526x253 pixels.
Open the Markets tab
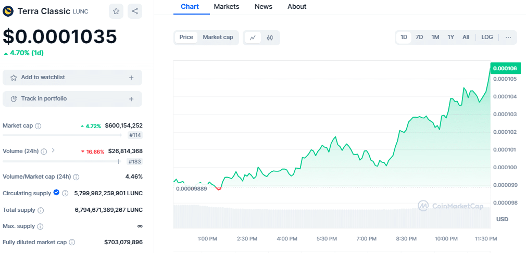(x=227, y=7)
